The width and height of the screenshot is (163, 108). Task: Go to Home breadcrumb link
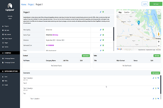click(24, 4)
